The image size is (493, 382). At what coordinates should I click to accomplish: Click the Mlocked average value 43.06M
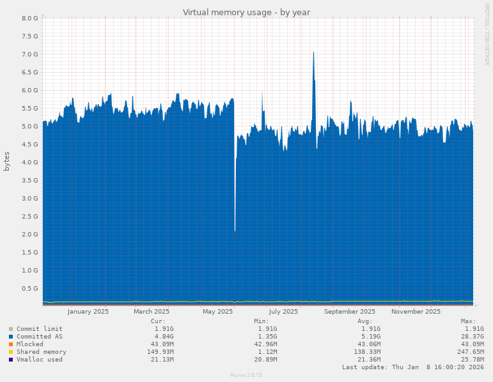[369, 344]
